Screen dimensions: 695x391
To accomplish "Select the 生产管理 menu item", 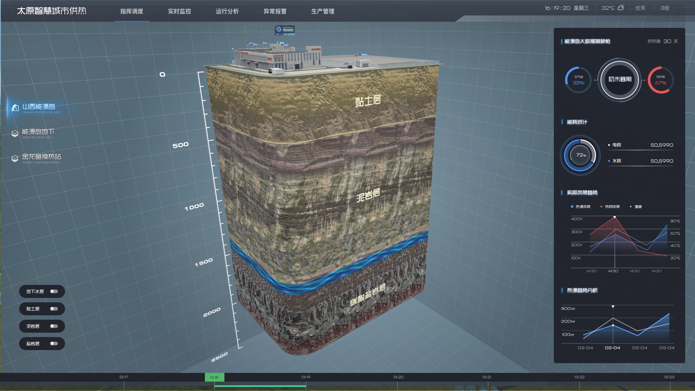I will pyautogui.click(x=323, y=11).
